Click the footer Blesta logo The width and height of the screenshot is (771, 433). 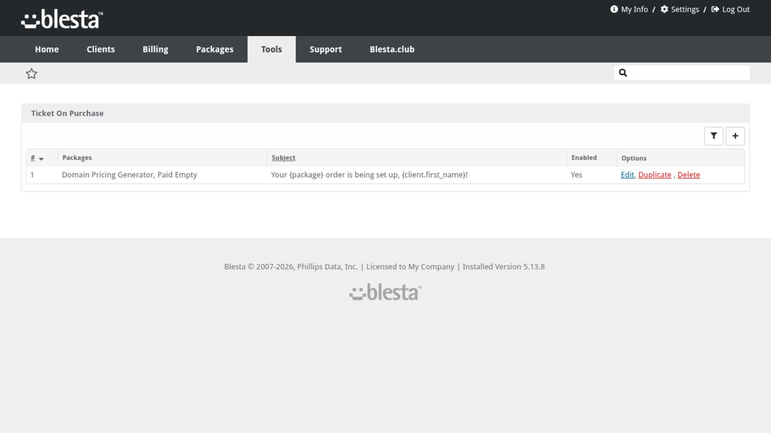coord(385,292)
